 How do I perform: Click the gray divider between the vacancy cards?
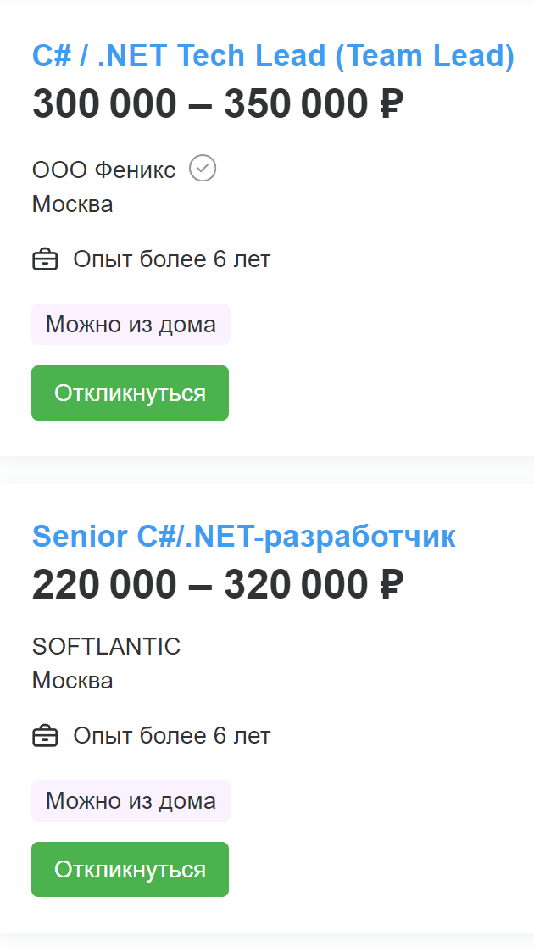pos(267,471)
